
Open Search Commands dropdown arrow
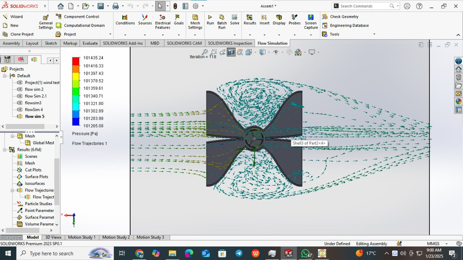click(x=398, y=6)
